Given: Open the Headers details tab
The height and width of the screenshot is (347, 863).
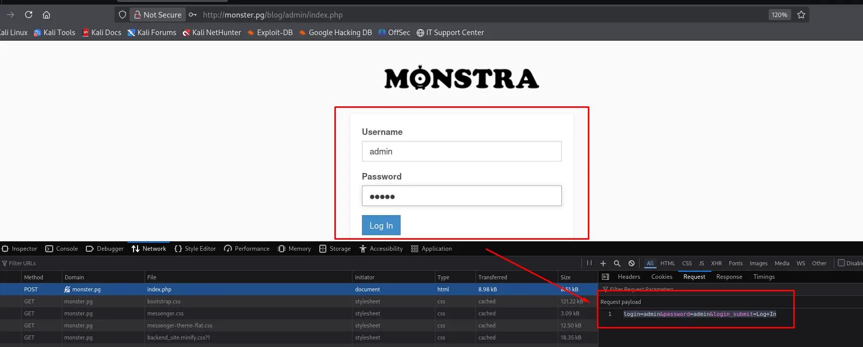Looking at the screenshot, I should [x=629, y=277].
